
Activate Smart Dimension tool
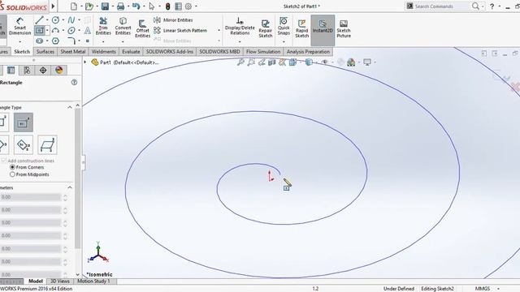(19, 27)
